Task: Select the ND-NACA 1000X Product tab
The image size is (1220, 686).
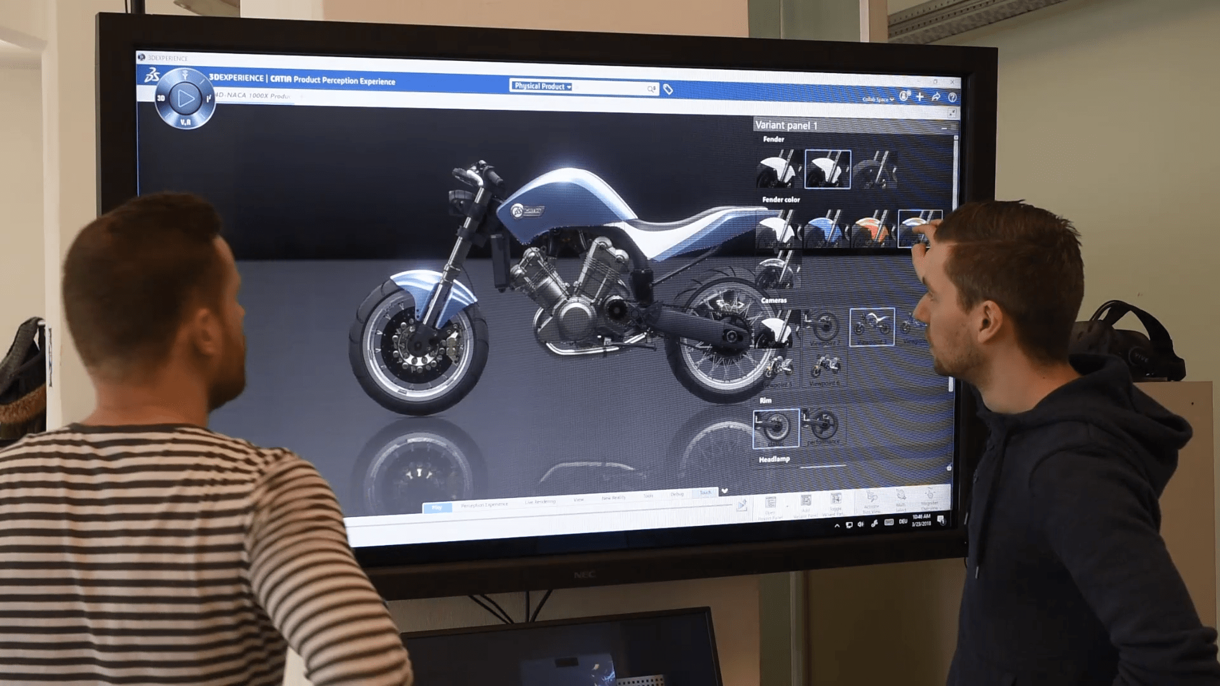Action: (x=253, y=95)
